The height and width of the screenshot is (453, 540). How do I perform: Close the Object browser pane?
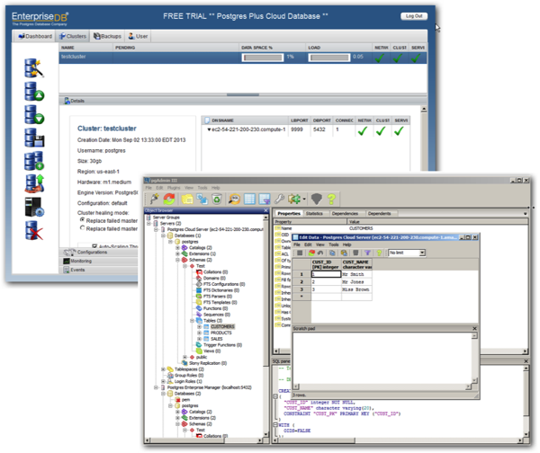[265, 210]
